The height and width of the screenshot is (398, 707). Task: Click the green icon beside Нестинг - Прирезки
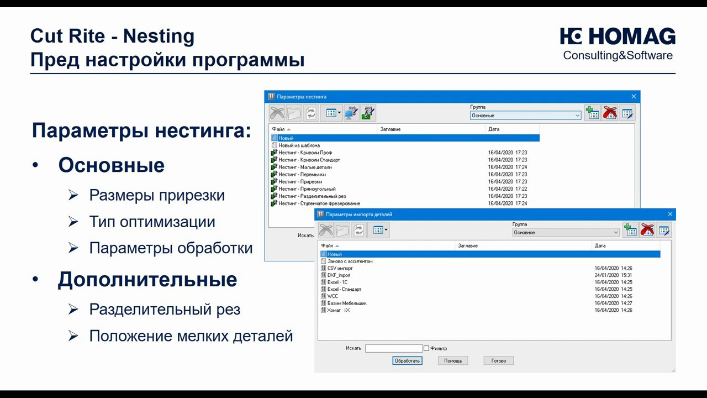[274, 181]
